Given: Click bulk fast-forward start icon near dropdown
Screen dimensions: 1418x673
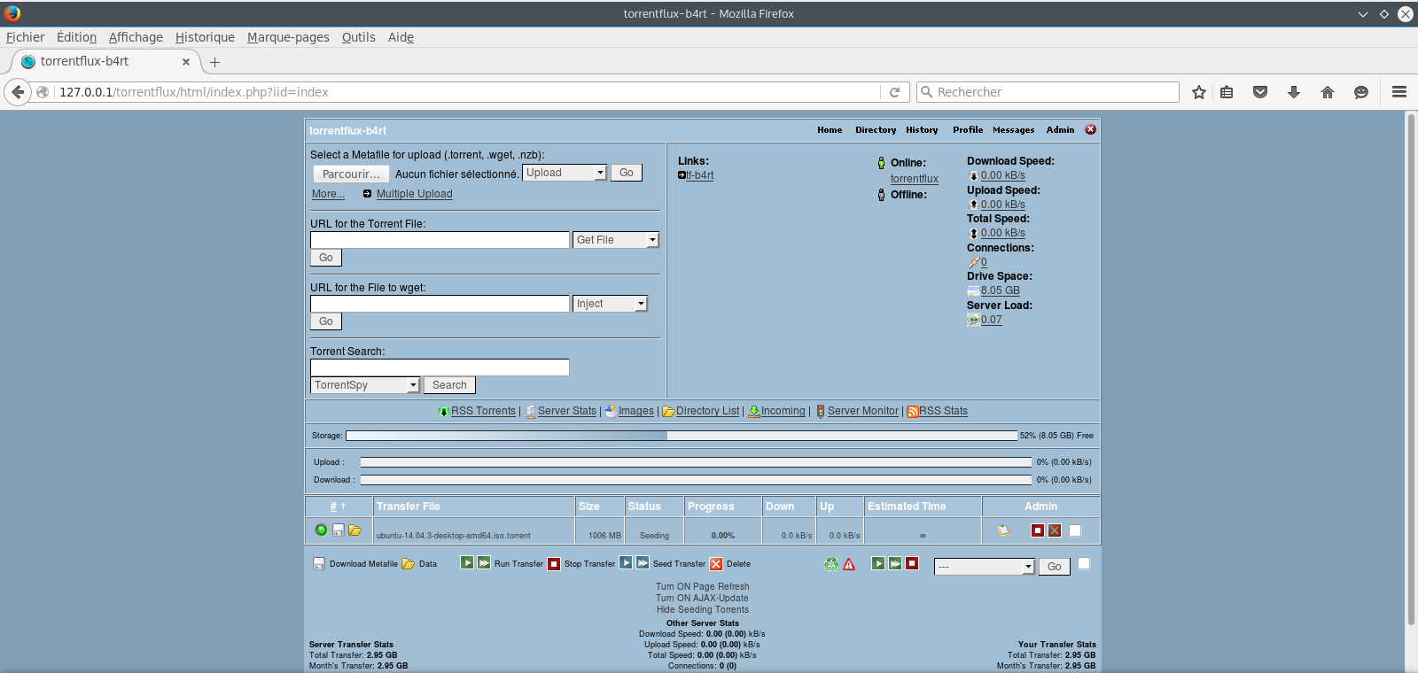Looking at the screenshot, I should tap(895, 563).
